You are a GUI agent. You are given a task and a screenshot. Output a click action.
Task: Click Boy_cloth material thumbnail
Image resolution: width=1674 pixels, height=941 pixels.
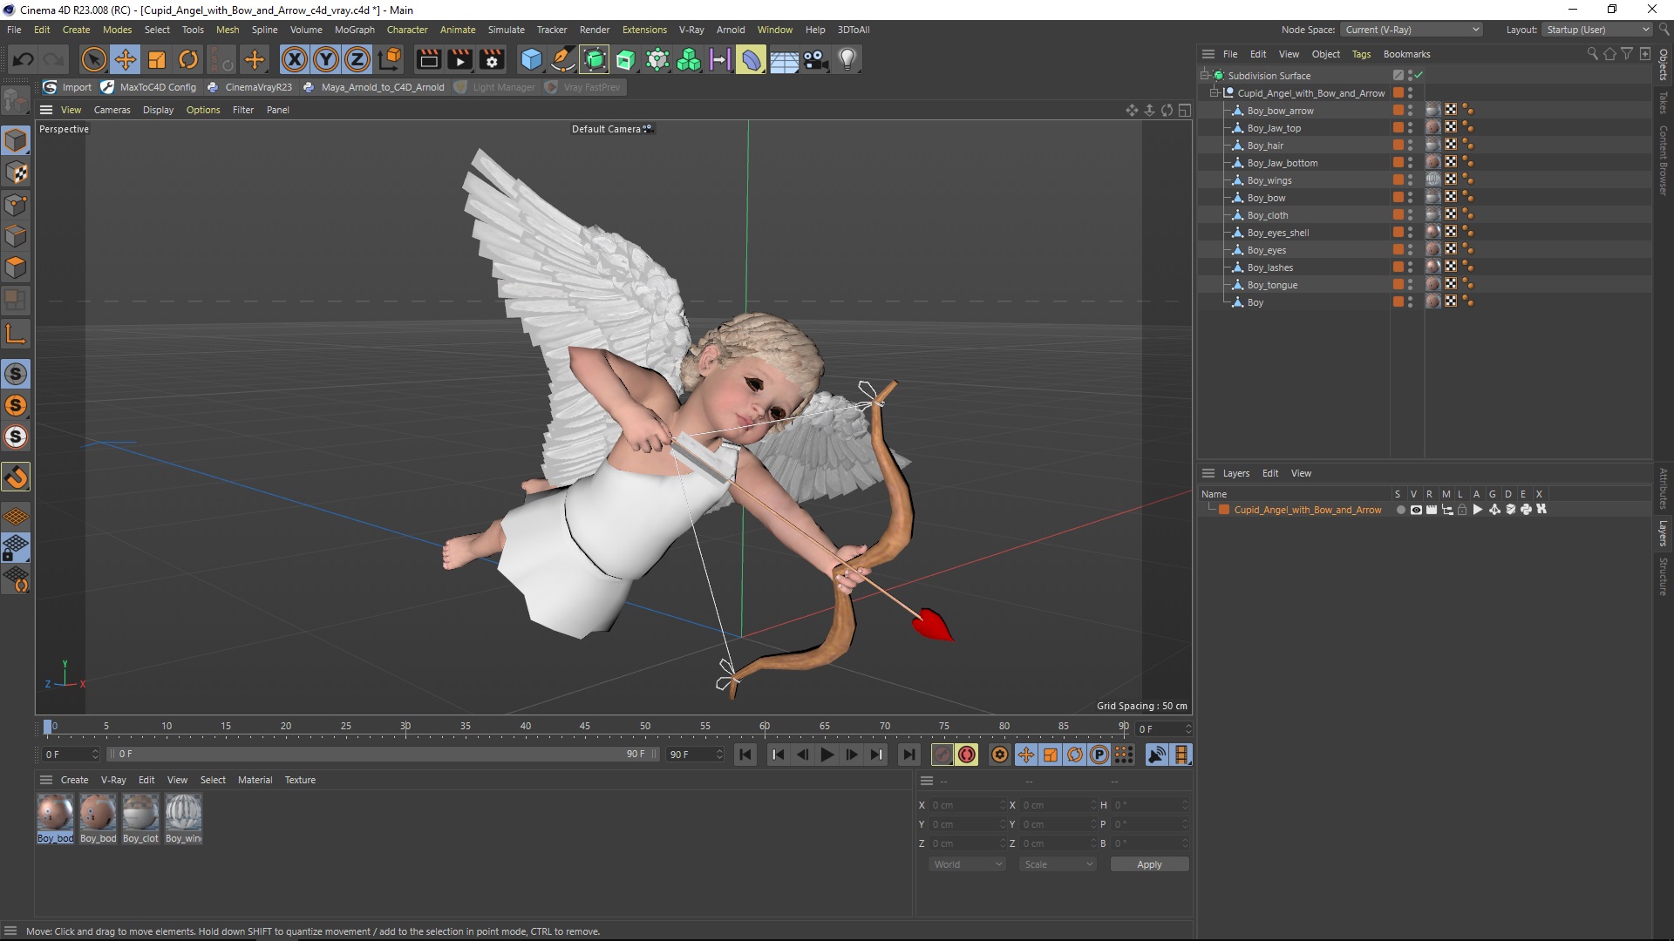[140, 818]
